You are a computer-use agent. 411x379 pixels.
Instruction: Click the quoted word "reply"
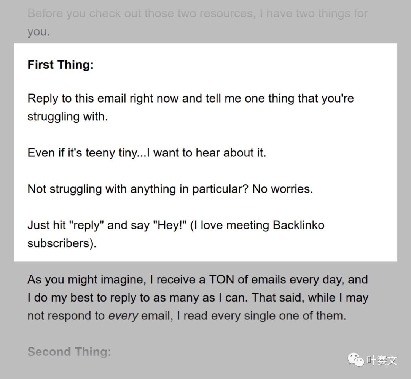86,225
